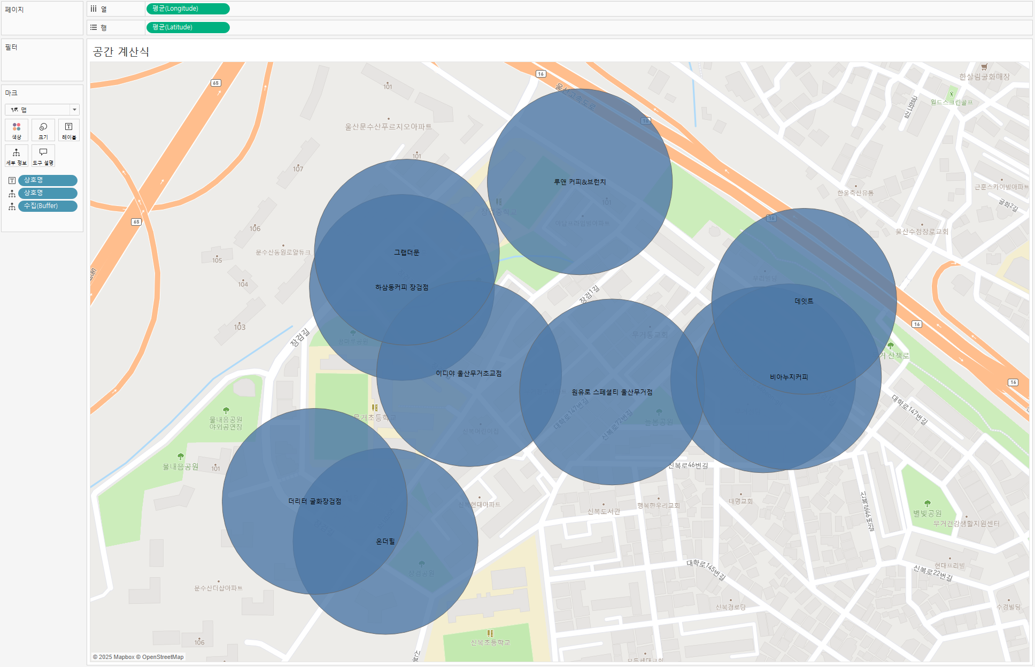Screen dimensions: 1035x667
Task: Click label icon beside first 상호명 pill
Action: coord(12,181)
